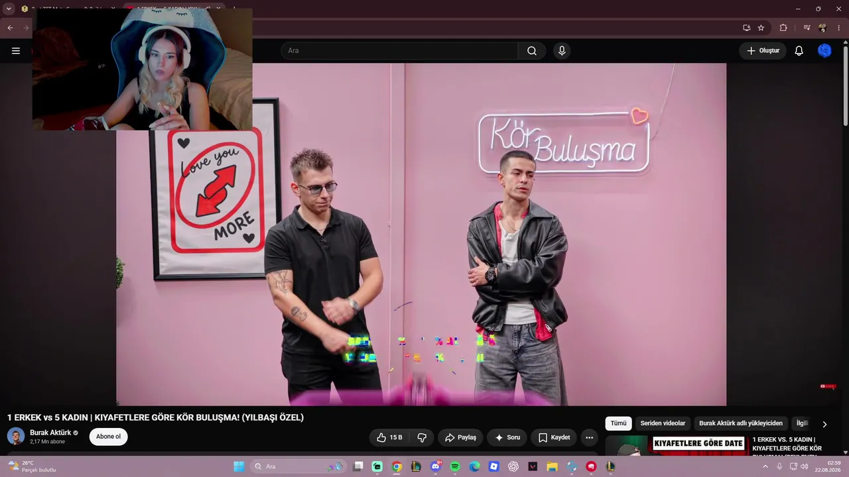
Task: Open ChatGPT from the taskbar
Action: point(513,466)
